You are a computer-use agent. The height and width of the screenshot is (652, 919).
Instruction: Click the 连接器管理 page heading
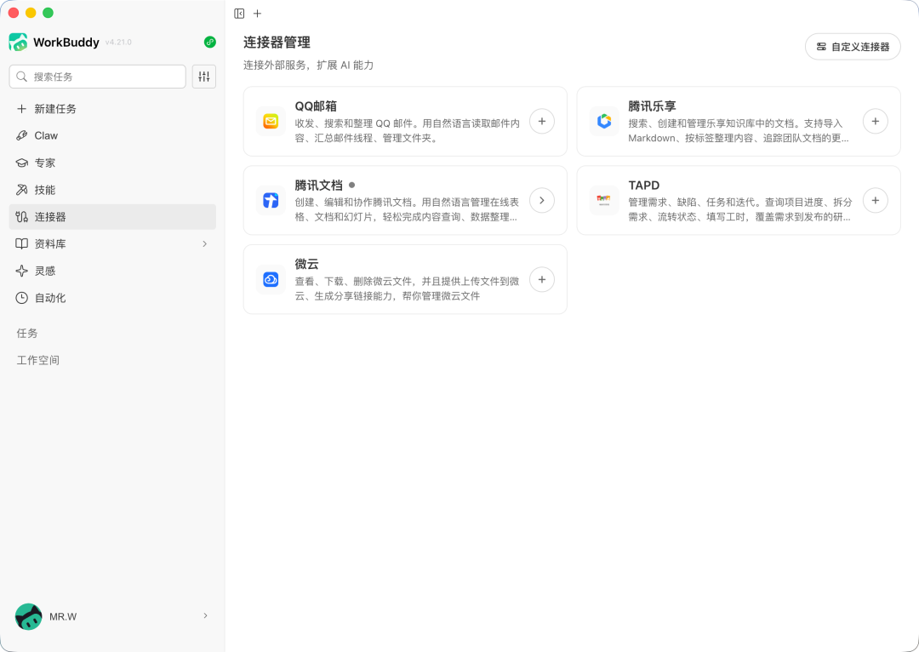277,43
